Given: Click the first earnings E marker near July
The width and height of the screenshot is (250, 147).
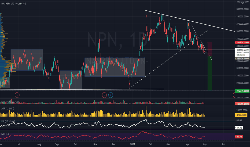Looking at the screenshot, I should (x=17, y=95).
